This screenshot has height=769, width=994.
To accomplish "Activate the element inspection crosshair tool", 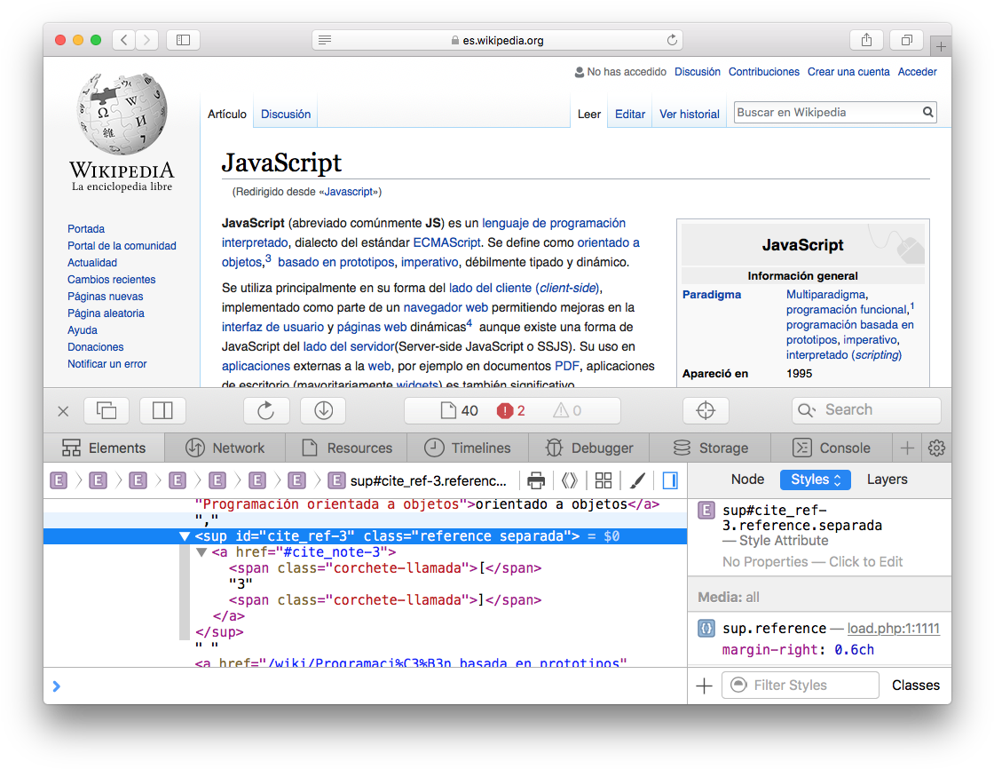I will [x=706, y=410].
